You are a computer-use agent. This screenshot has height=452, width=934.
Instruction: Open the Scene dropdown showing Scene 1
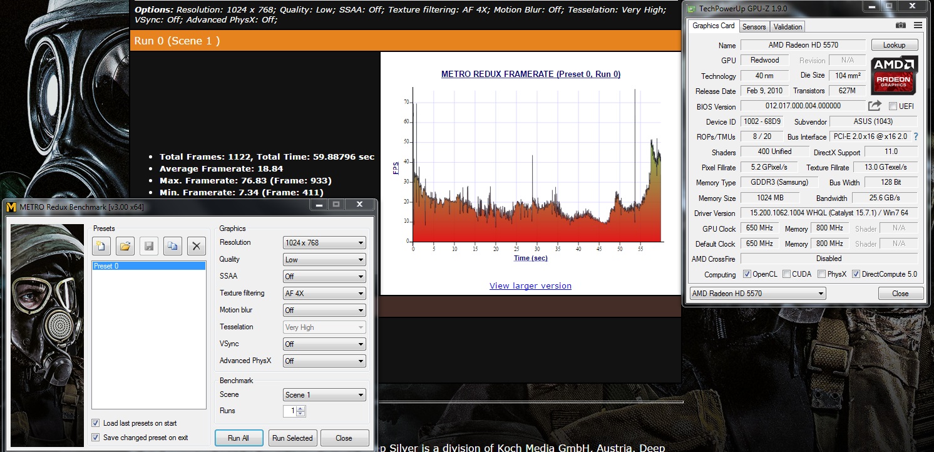[324, 395]
